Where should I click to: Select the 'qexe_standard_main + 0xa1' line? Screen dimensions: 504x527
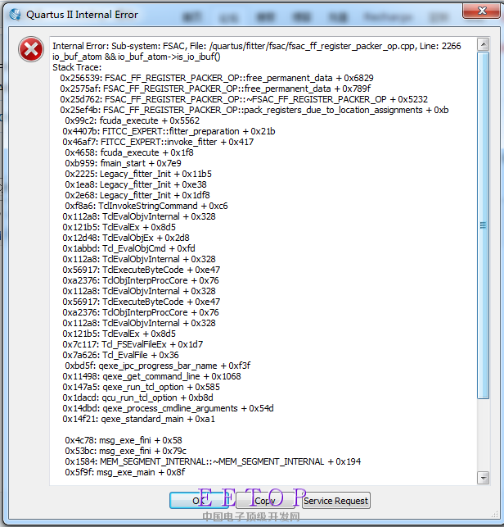tap(139, 419)
